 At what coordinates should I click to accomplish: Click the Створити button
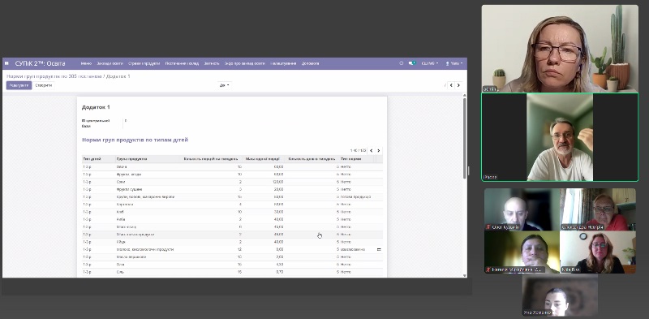pyautogui.click(x=44, y=85)
